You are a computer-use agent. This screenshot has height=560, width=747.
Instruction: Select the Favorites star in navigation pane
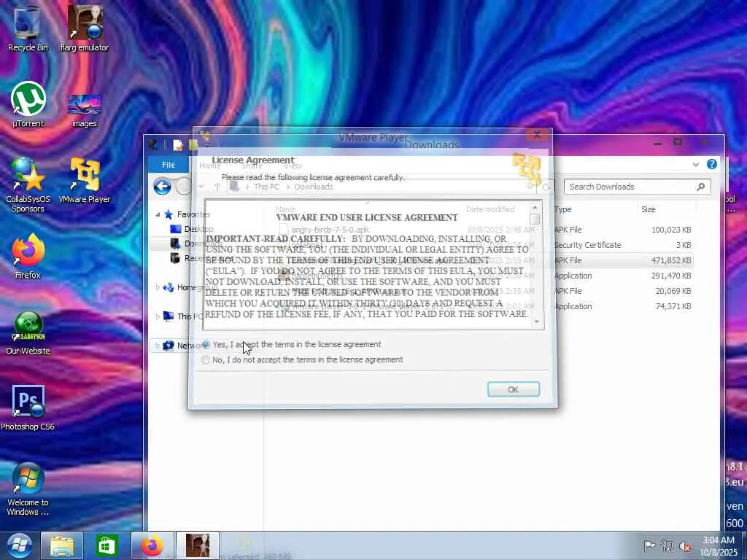click(x=169, y=214)
